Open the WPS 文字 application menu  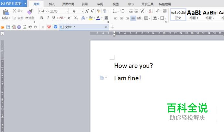(x=13, y=4)
